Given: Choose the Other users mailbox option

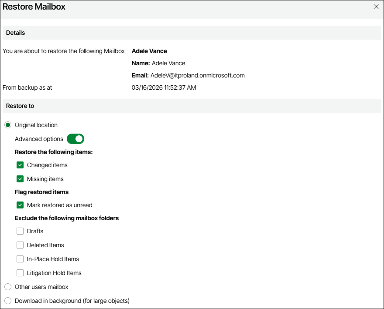Looking at the screenshot, I should (8, 287).
